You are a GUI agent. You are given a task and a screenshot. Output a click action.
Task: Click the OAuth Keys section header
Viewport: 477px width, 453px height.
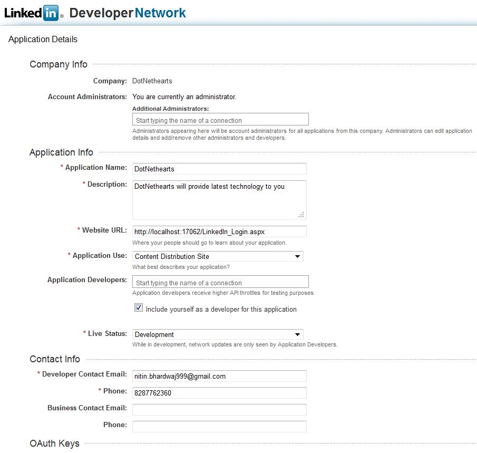coord(55,444)
